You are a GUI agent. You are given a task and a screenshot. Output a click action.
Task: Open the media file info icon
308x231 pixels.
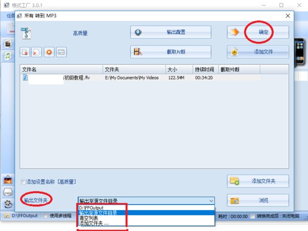coord(61,52)
